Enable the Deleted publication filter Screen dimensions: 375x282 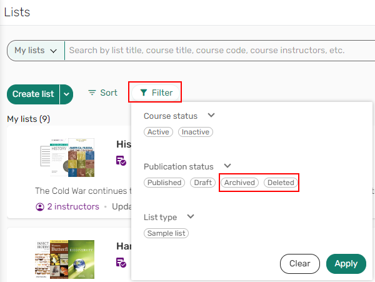click(x=280, y=183)
